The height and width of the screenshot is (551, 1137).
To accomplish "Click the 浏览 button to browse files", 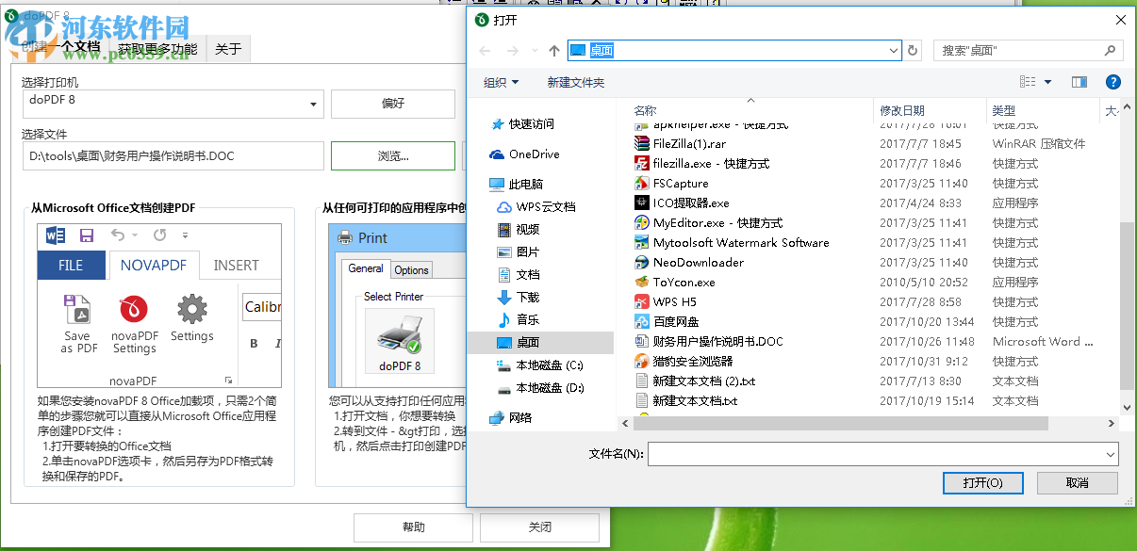I will pyautogui.click(x=392, y=155).
